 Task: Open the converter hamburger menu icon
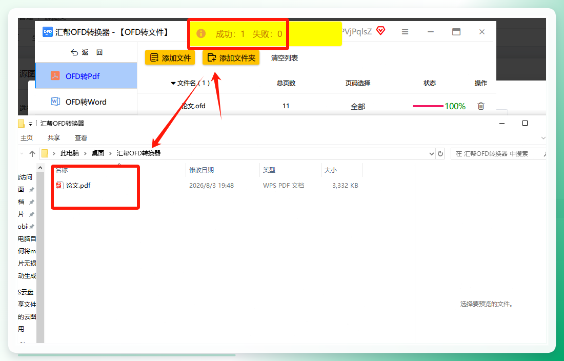(x=405, y=32)
